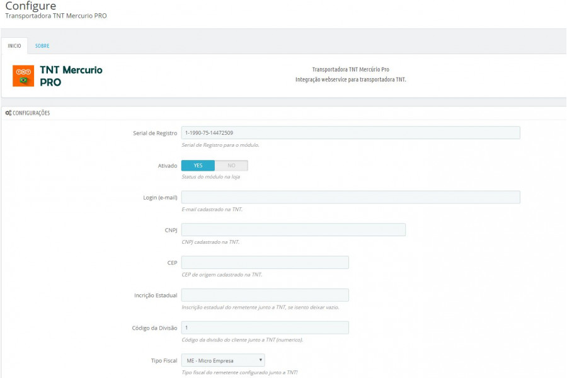Switch Ativado to YES
Screen dimensions: 567x378
point(198,166)
